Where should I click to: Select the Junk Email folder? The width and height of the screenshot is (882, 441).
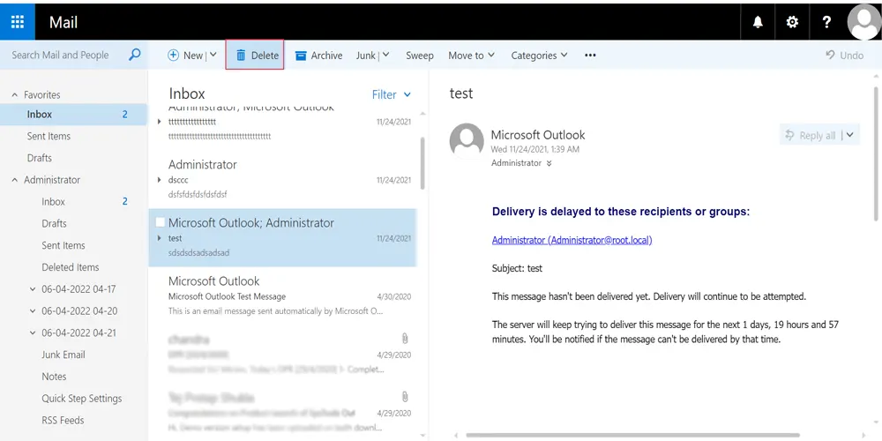64,355
